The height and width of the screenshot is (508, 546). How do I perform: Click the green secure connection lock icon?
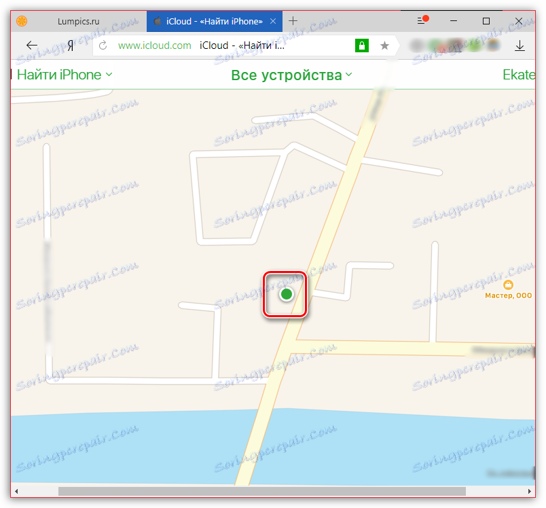362,46
